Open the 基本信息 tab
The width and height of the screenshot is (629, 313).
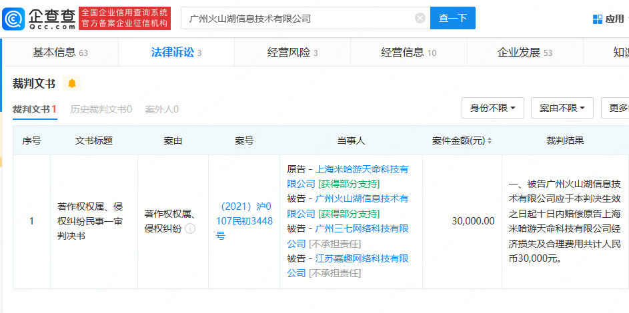[60, 53]
